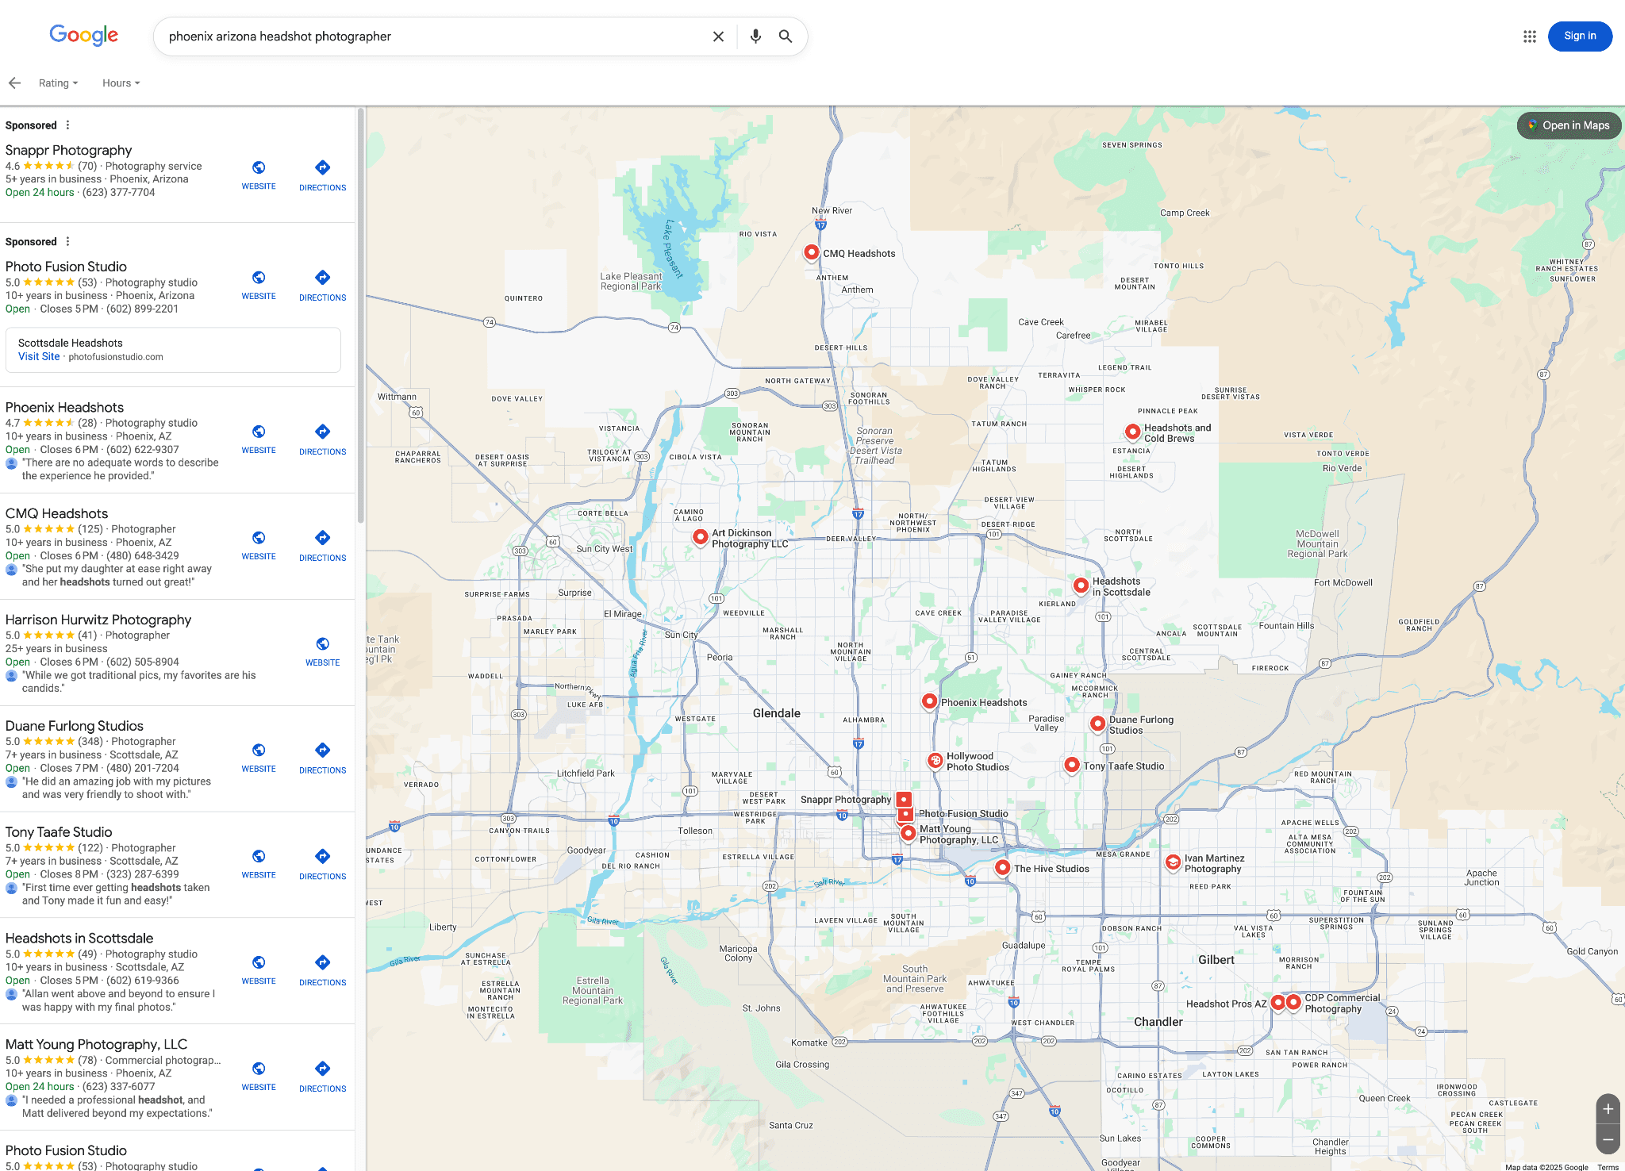The image size is (1625, 1171).
Task: Open the three-dot menu beside first Sponsored label
Action: tap(68, 125)
